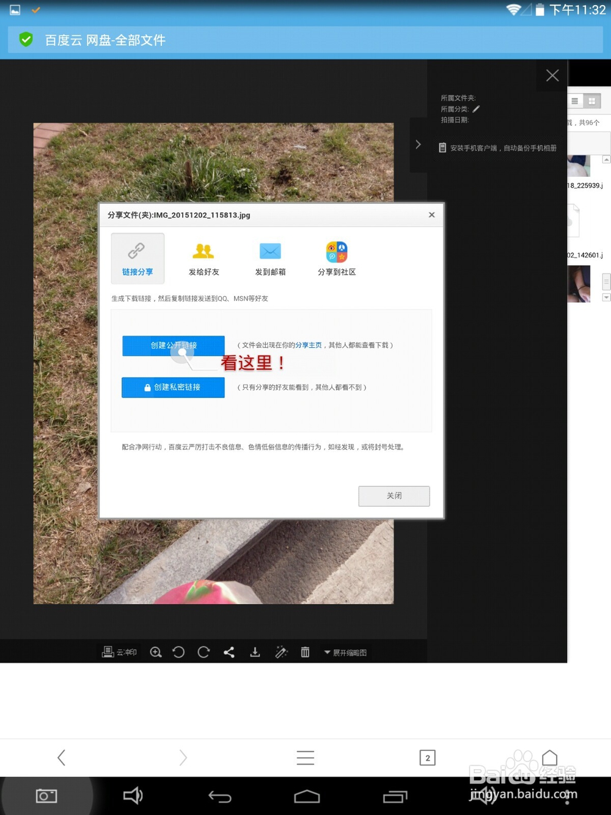611x815 pixels.
Task: Tap the Android home navigation button
Action: point(307,796)
